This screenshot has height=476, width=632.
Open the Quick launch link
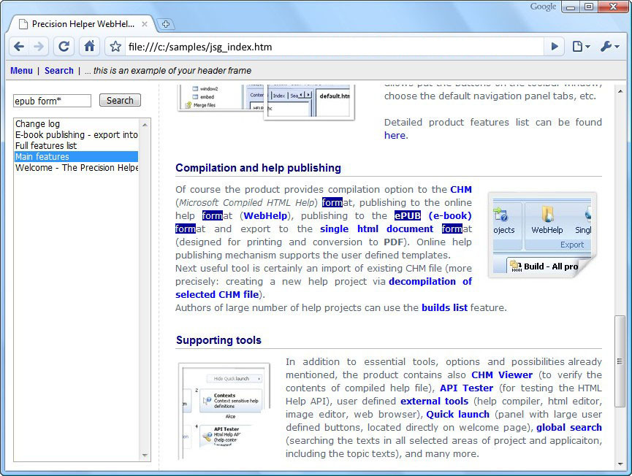pos(458,414)
